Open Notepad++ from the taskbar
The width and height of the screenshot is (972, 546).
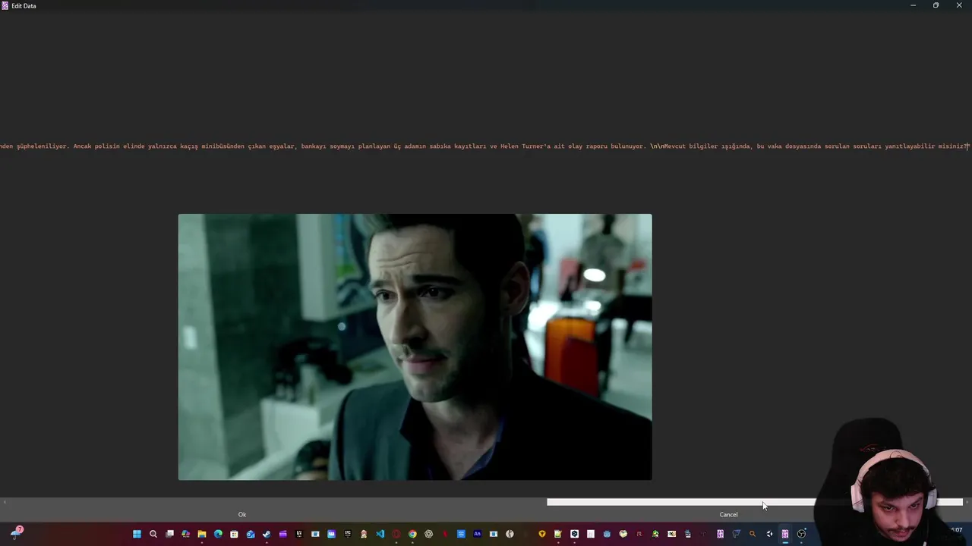click(x=558, y=534)
